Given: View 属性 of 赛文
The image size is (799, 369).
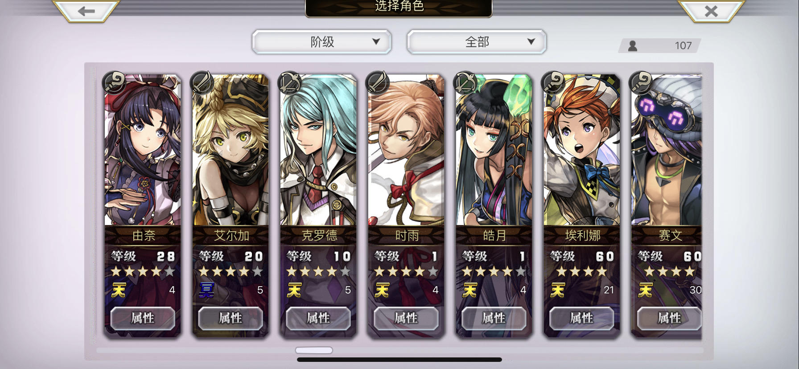Looking at the screenshot, I should [x=669, y=318].
